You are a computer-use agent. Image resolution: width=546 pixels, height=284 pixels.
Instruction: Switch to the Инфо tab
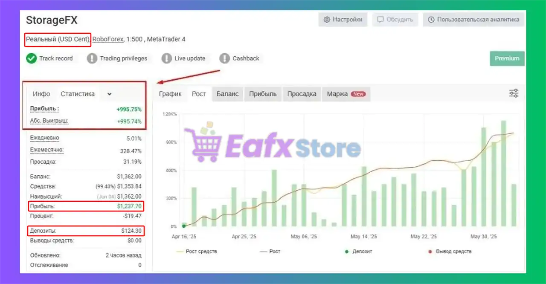coord(41,94)
